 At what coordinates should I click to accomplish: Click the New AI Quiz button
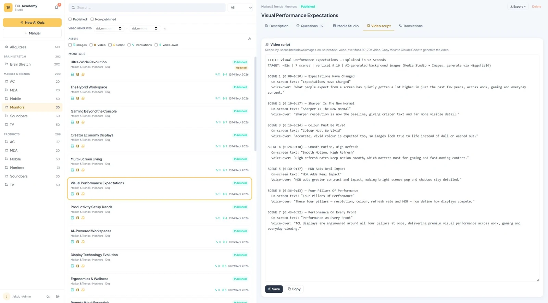coord(32,23)
